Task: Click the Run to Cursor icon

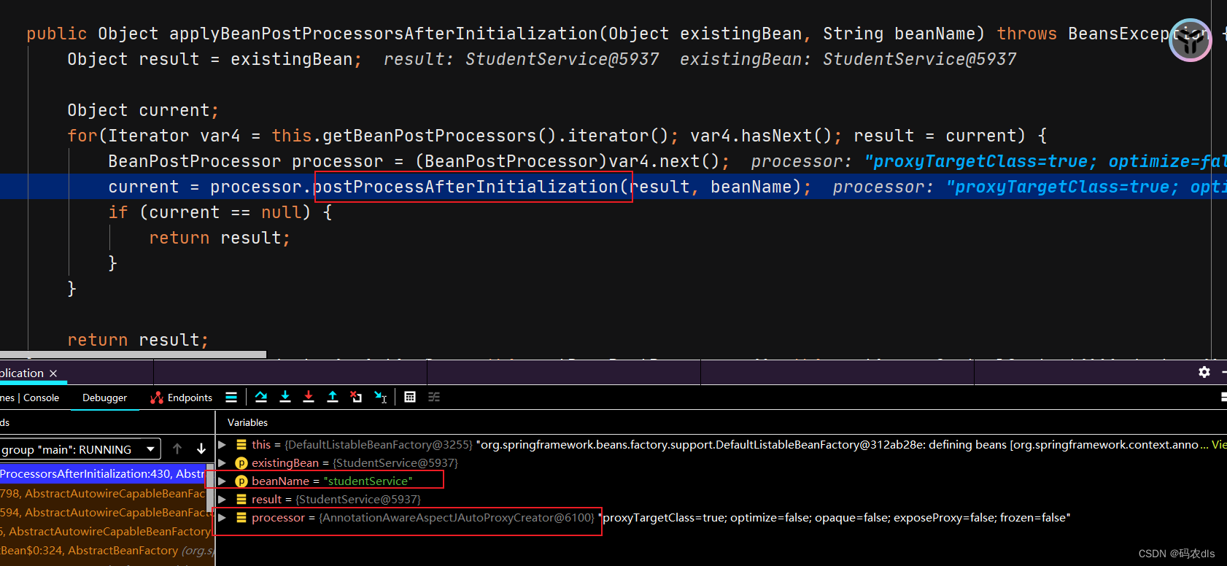Action: pyautogui.click(x=380, y=397)
